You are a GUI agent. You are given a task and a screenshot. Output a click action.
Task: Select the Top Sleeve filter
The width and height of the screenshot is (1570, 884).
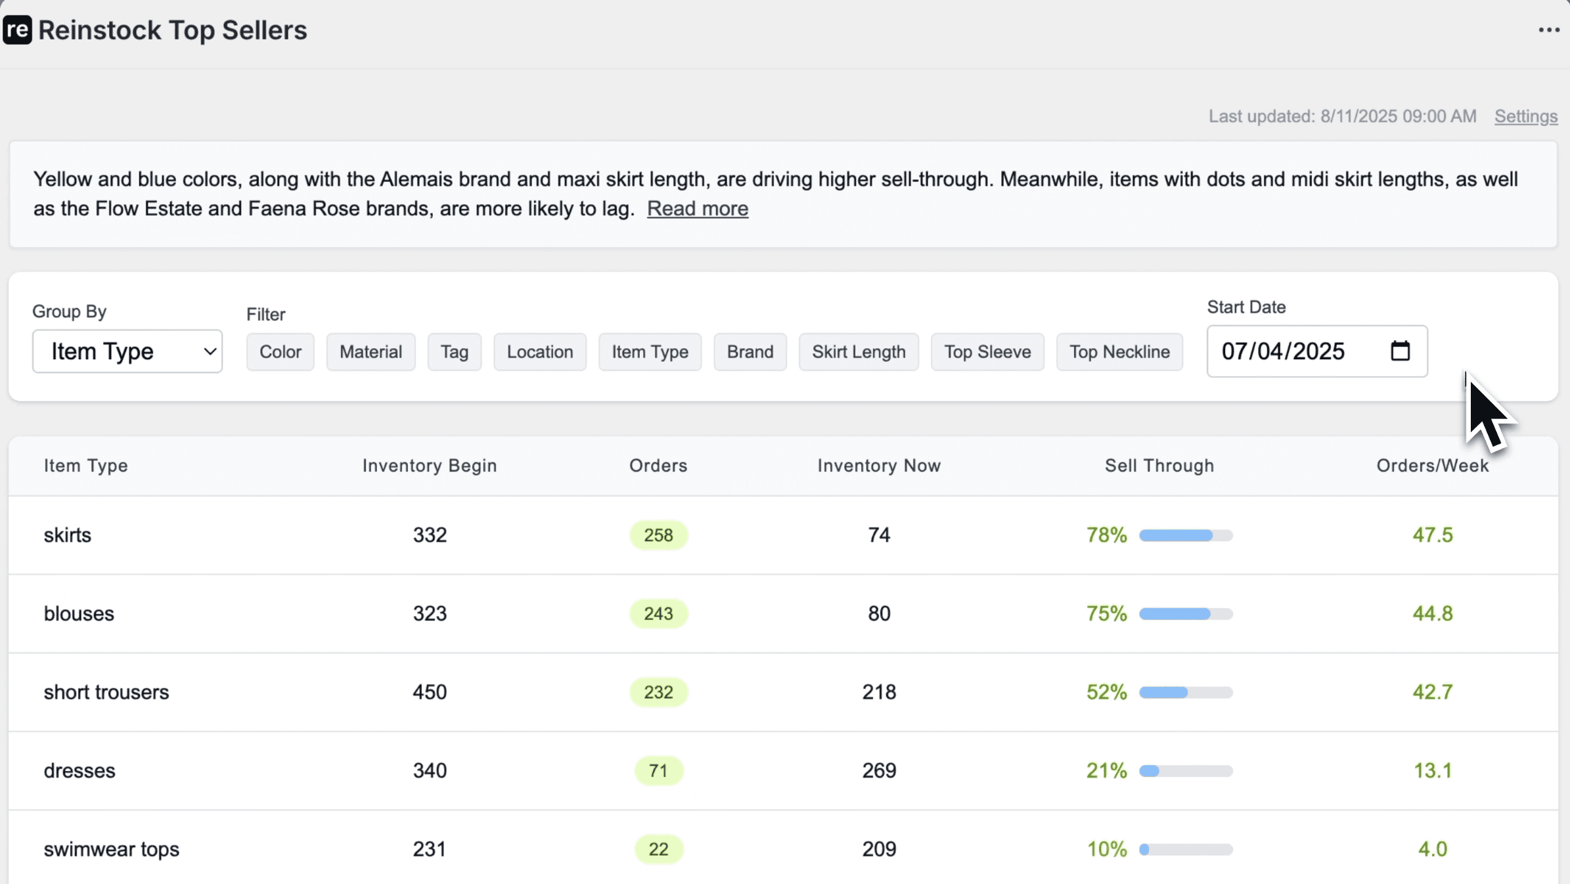click(987, 352)
